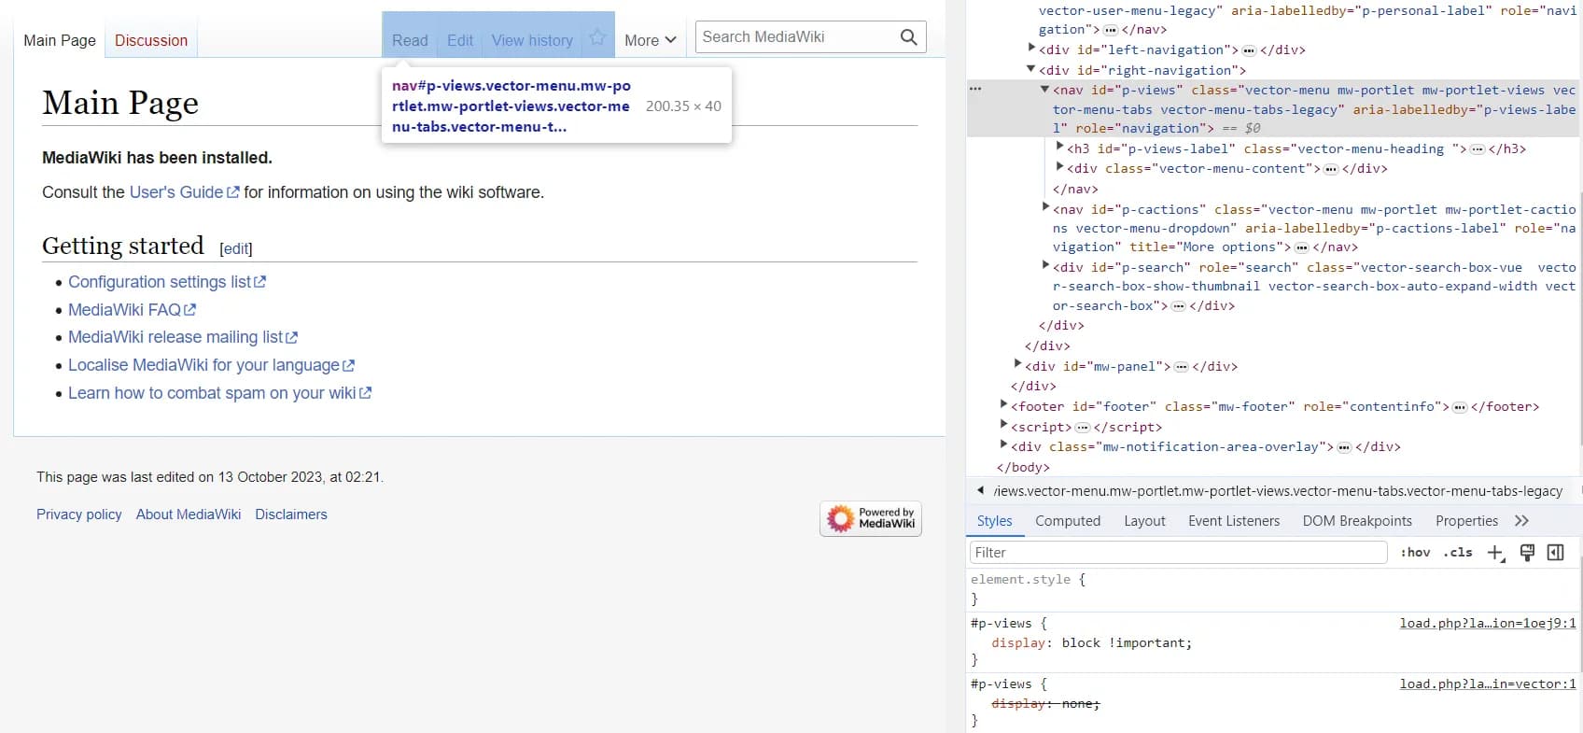Viewport: 1583px width, 733px height.
Task: Toggle the :hov element state button
Action: (x=1415, y=553)
